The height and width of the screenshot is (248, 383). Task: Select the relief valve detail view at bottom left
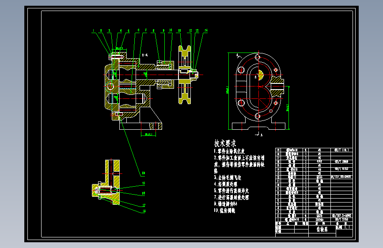pos(106,182)
